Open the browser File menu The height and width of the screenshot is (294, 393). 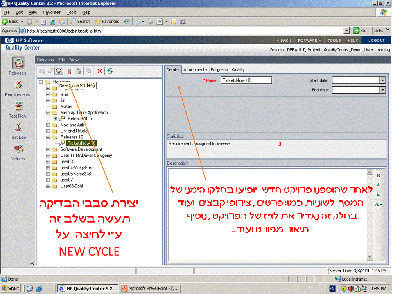click(7, 12)
